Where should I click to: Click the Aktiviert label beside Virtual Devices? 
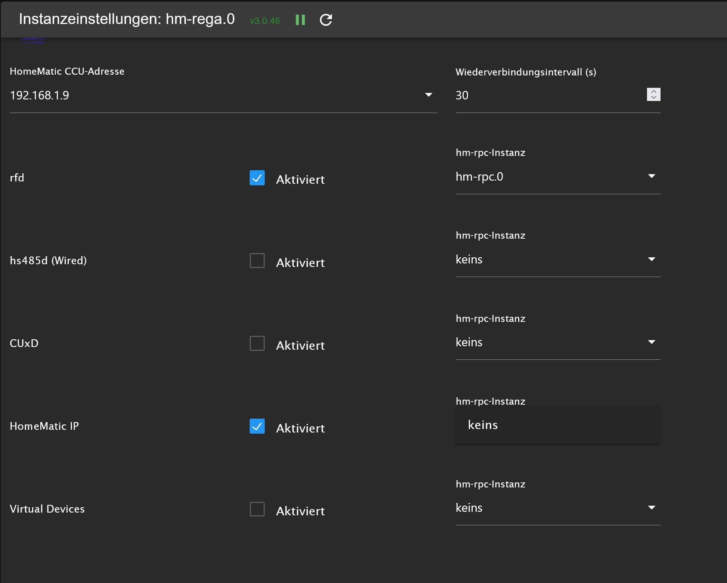point(300,511)
